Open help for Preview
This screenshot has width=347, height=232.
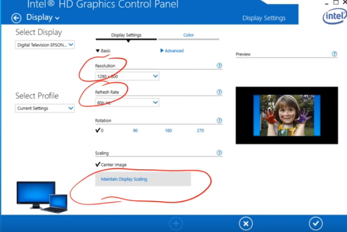(334, 54)
